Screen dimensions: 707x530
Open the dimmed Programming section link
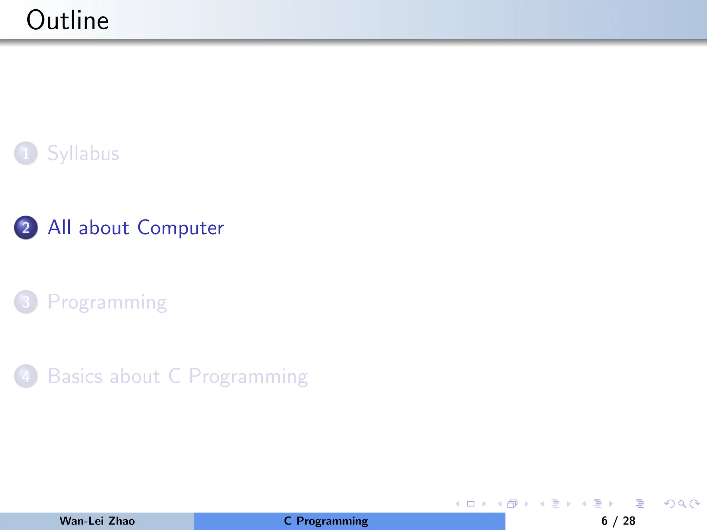pyautogui.click(x=107, y=302)
